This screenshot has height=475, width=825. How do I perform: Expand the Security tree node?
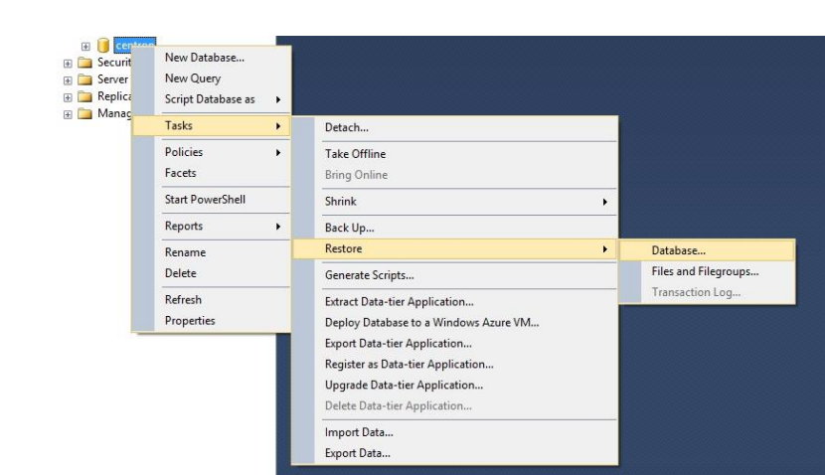coord(69,63)
